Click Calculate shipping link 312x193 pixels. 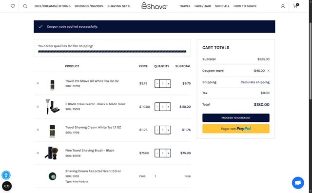pos(255,82)
